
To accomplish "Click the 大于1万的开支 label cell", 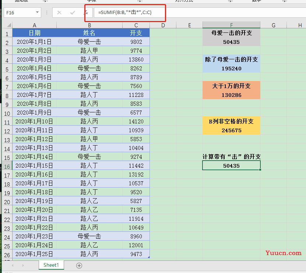I will click(231, 86).
